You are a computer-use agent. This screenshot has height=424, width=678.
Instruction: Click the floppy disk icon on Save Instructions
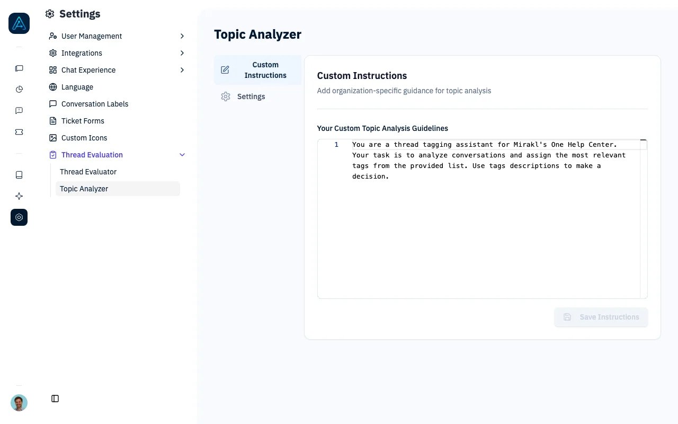(x=567, y=317)
